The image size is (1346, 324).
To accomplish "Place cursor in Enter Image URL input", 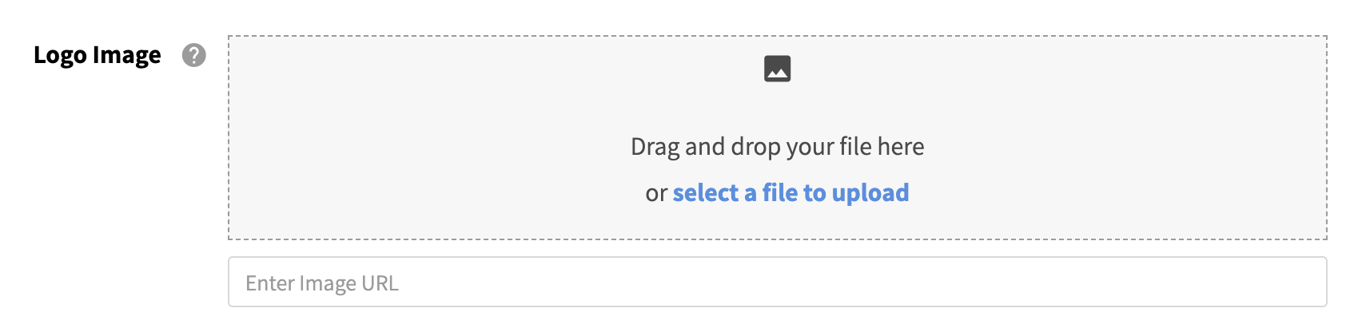I will point(777,283).
